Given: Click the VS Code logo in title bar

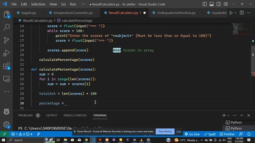Looking at the screenshot, I should [x=5, y=4].
